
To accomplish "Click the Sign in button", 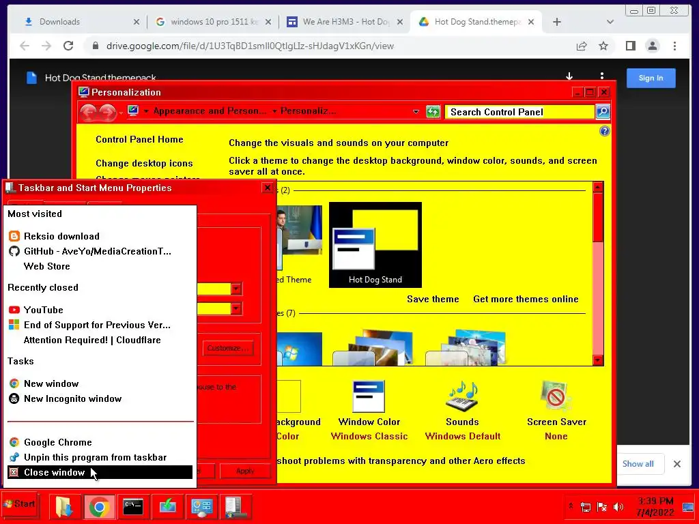I will [x=651, y=78].
